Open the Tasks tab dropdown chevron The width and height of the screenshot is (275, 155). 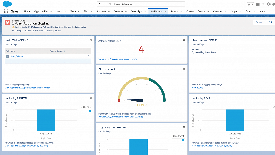pyautogui.click(x=79, y=11)
